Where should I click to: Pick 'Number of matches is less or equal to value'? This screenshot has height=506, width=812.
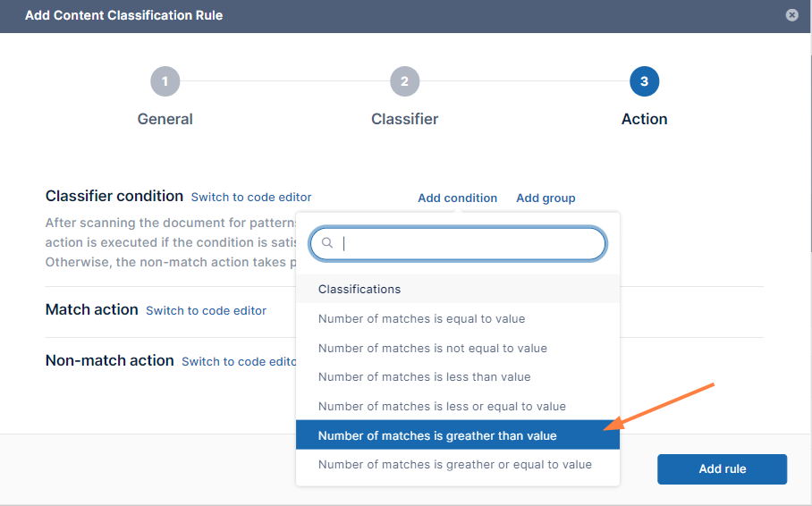click(x=442, y=407)
